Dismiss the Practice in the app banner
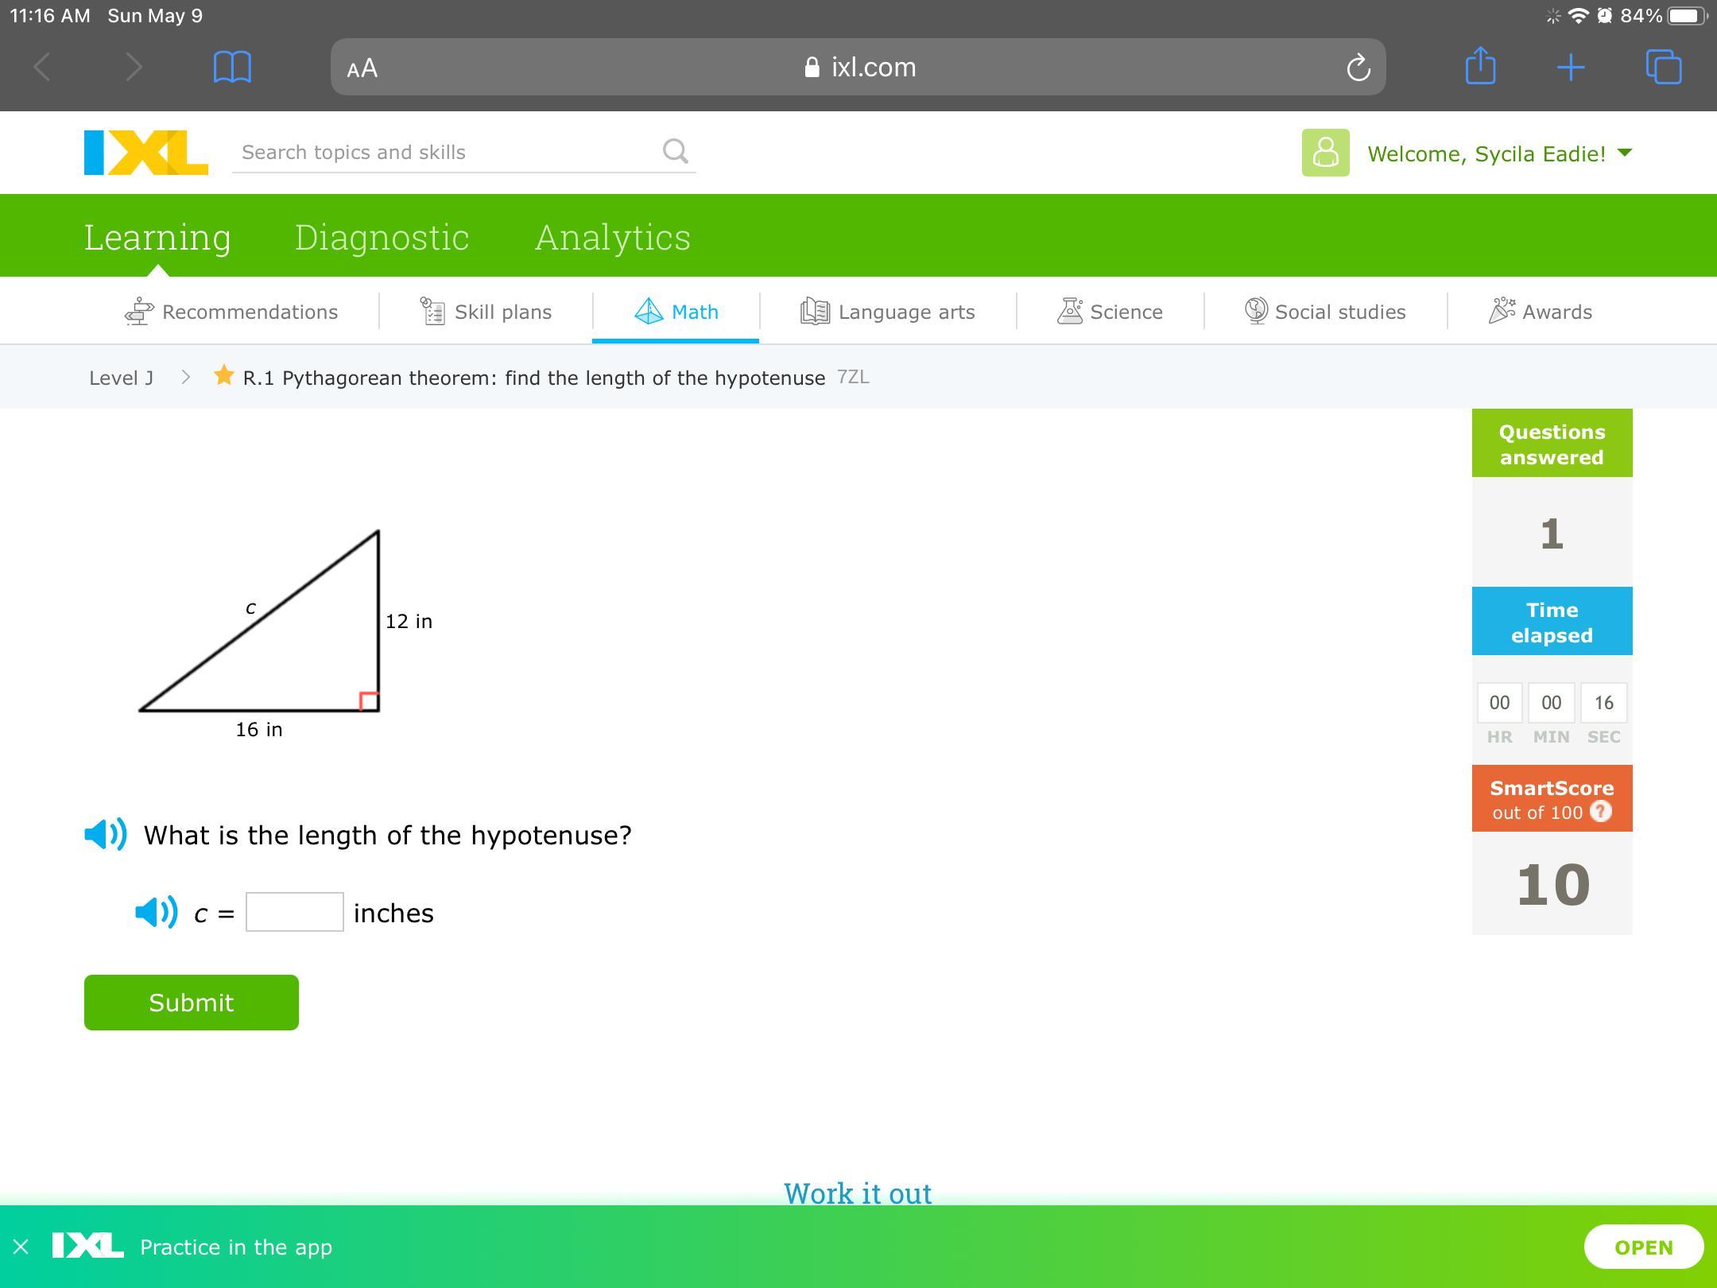 coord(21,1247)
